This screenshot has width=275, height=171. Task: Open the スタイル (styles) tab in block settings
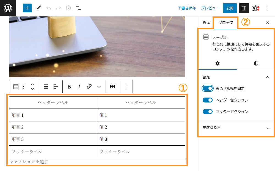coord(256,63)
